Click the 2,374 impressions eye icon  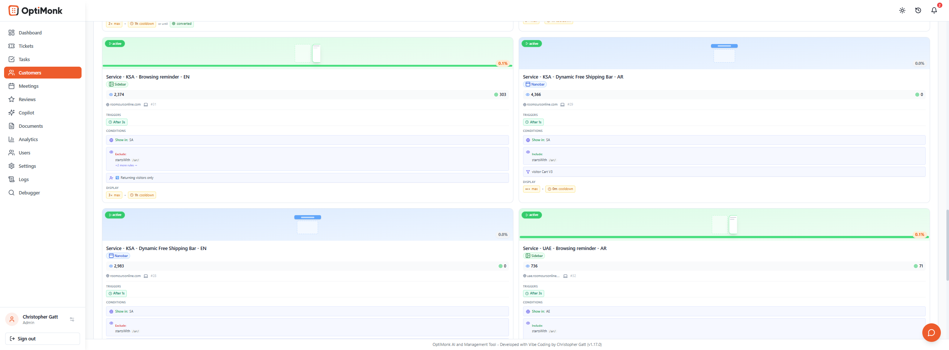[x=111, y=95]
